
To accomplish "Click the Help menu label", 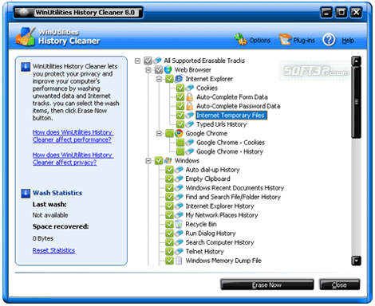I will coord(348,41).
